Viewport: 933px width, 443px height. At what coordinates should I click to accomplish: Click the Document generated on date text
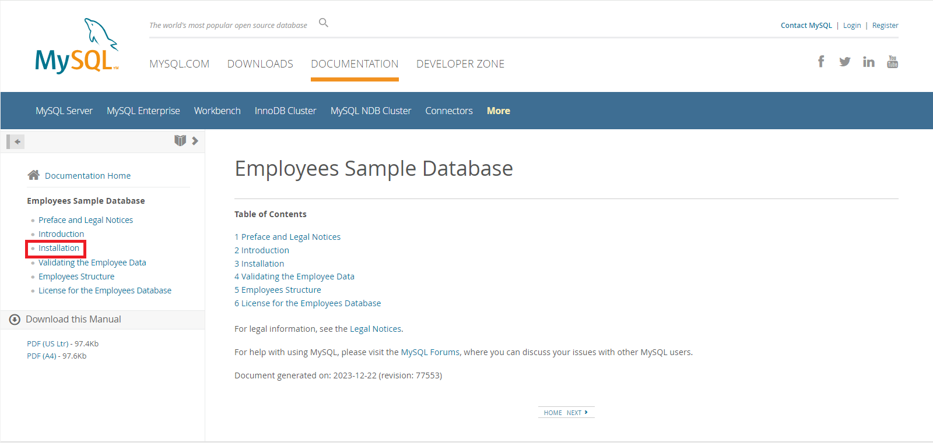338,375
